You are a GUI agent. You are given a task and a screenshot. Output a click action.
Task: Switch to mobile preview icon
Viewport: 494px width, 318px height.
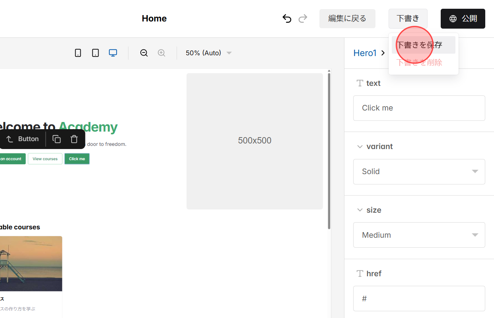pyautogui.click(x=78, y=52)
